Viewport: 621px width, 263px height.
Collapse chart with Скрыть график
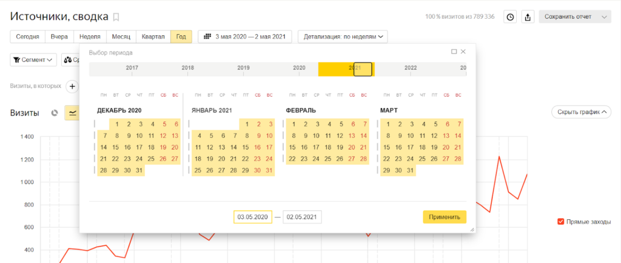580,112
